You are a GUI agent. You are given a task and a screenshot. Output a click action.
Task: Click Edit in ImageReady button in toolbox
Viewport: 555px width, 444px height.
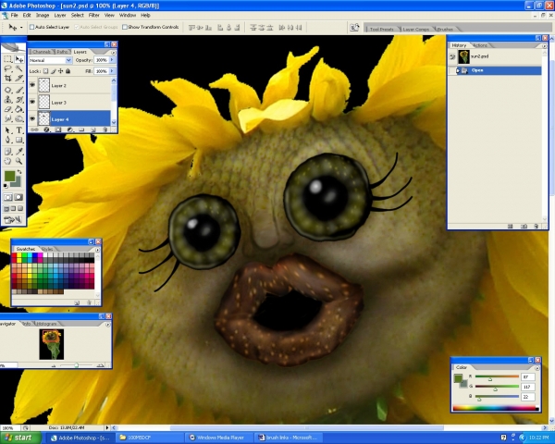pos(13,220)
